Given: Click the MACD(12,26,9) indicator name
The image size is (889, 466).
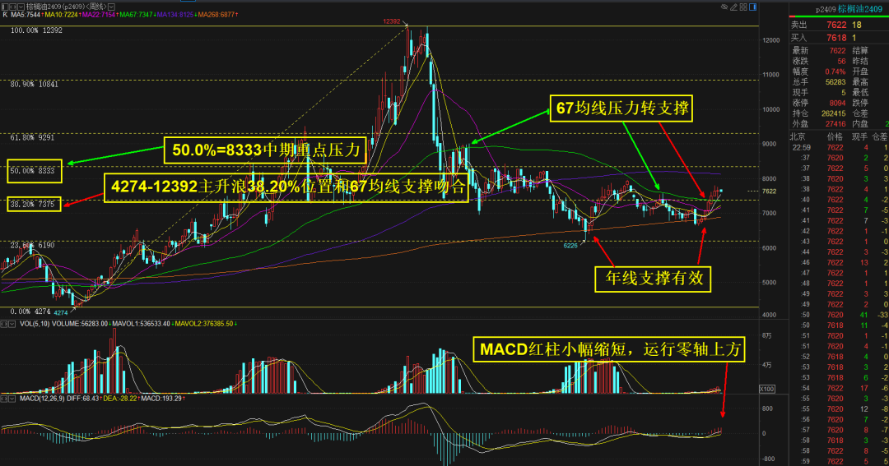Looking at the screenshot, I should click(41, 399).
